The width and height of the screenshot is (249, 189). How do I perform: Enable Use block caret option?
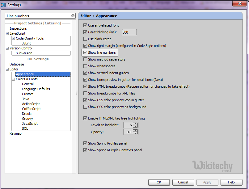click(86, 39)
